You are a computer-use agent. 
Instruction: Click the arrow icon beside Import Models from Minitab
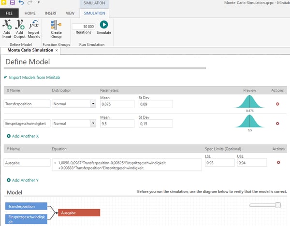tap(5, 77)
